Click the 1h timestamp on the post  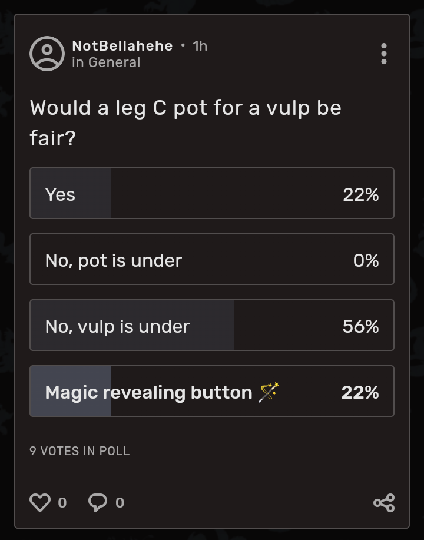(x=200, y=46)
